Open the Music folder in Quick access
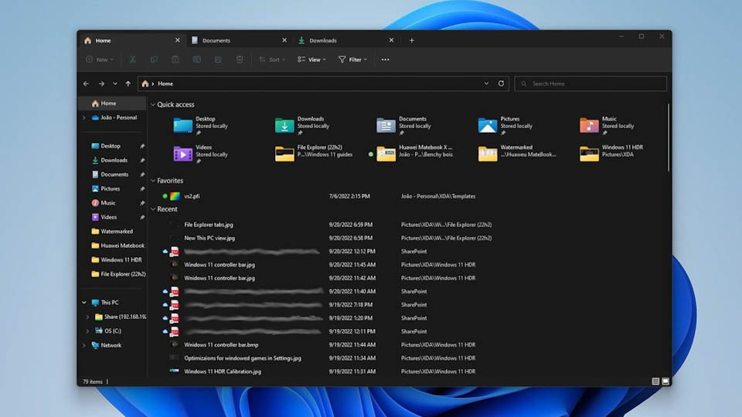Viewport: 742px width, 417px height. click(x=590, y=125)
